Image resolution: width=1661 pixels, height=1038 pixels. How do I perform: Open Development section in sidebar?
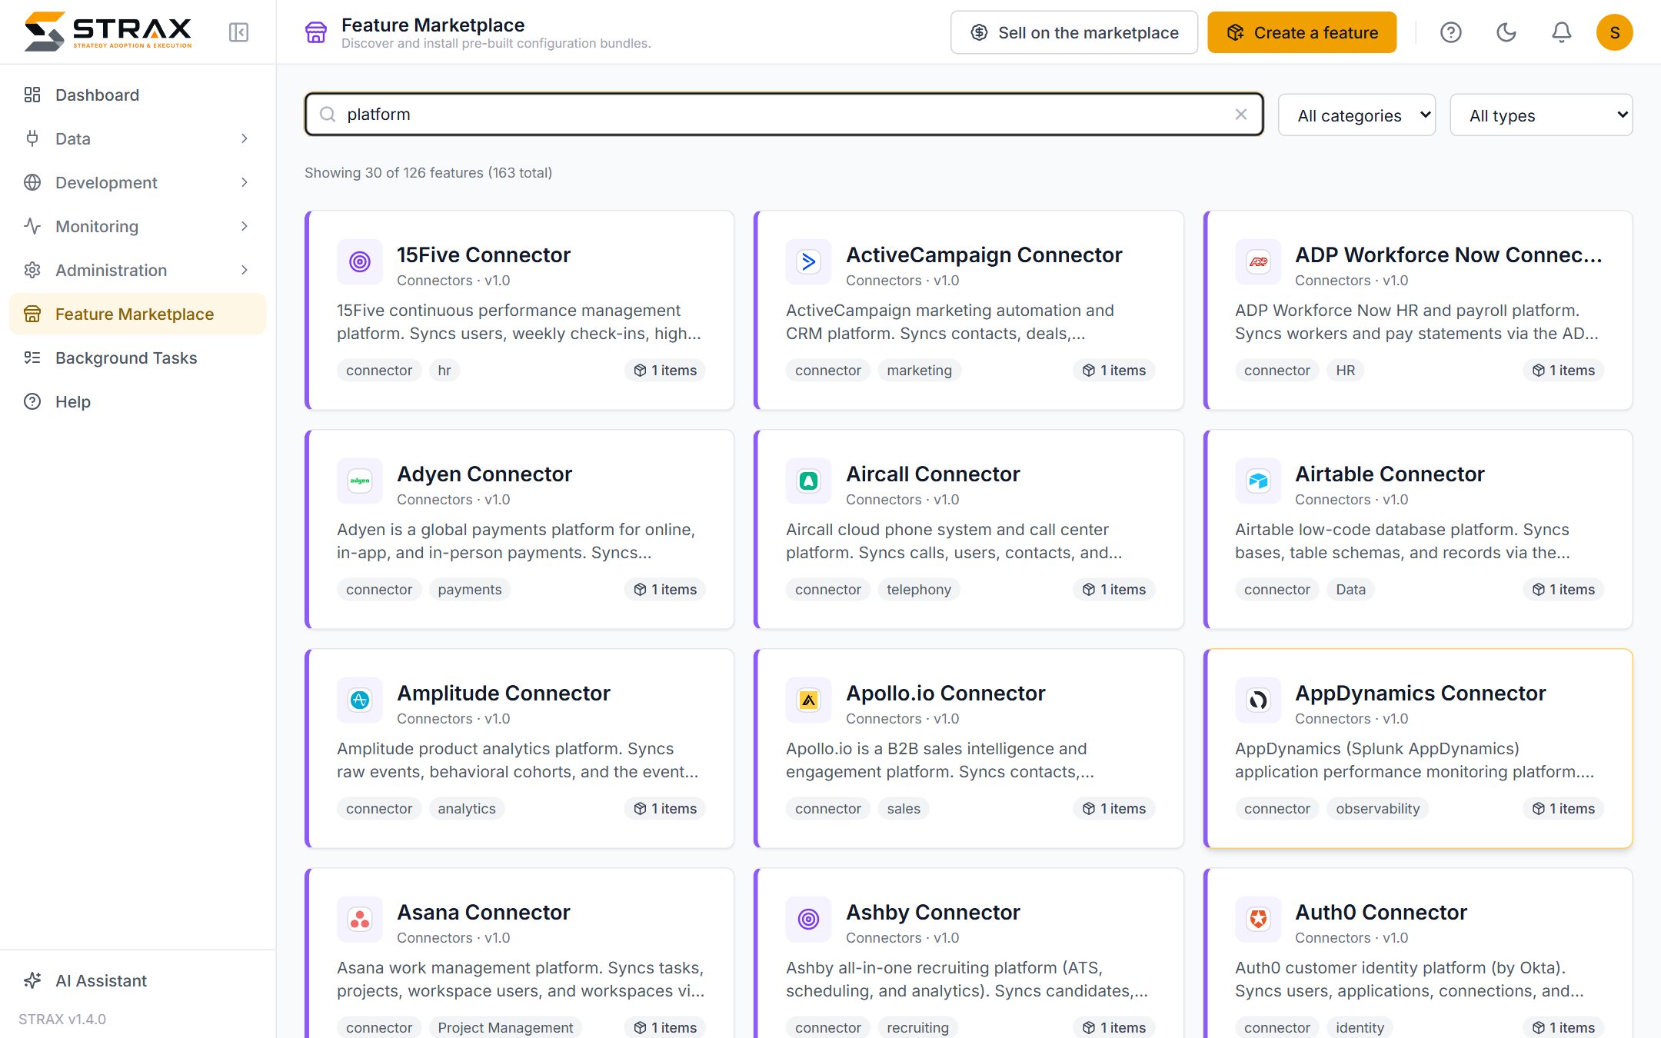click(x=138, y=182)
